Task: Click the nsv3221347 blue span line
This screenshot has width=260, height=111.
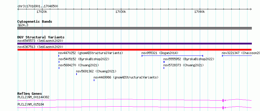Action: [237, 56]
